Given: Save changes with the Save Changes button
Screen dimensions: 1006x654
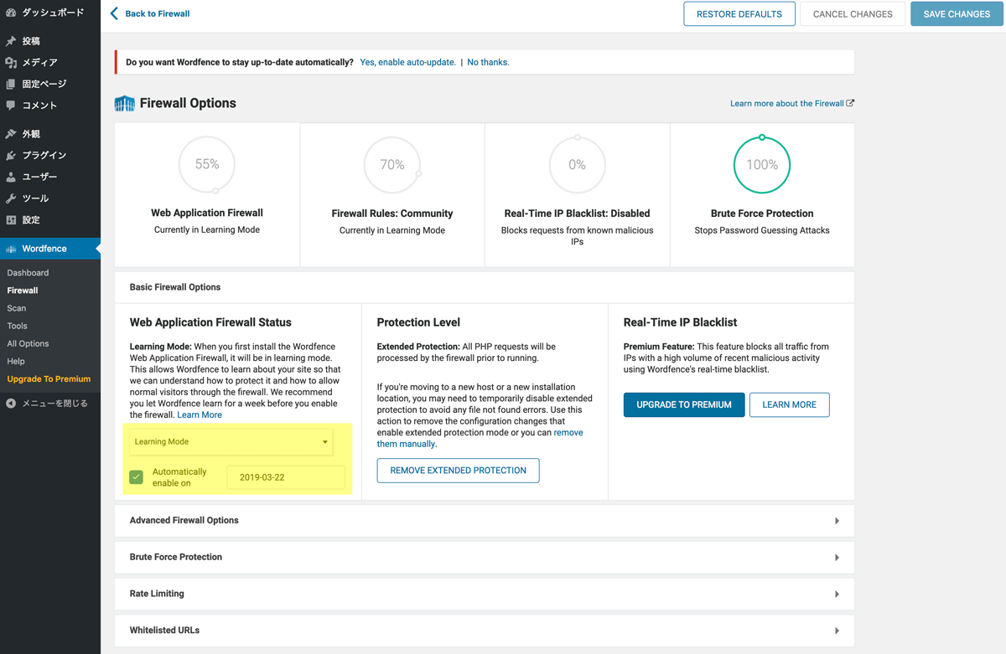Looking at the screenshot, I should click(957, 13).
